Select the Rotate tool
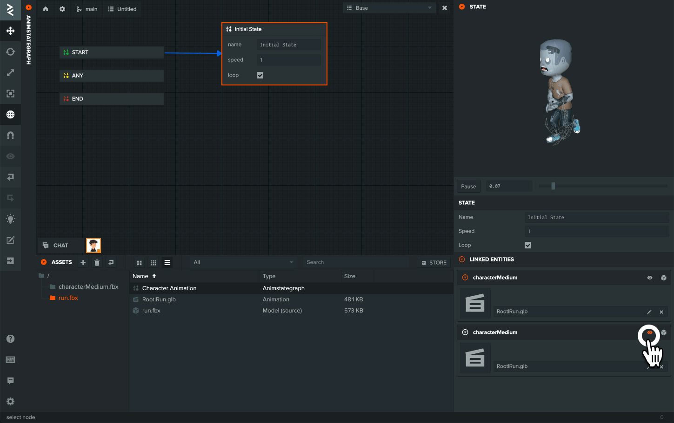Screen dimensions: 674x423 (10, 52)
